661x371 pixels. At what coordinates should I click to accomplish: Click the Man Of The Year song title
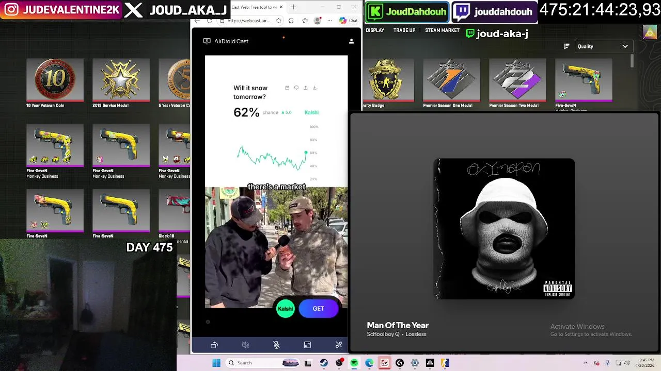tap(398, 325)
